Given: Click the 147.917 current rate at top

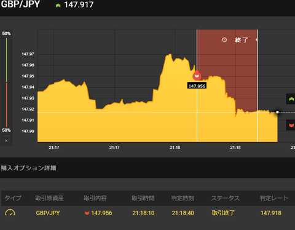Looking at the screenshot, I should coord(79,5).
